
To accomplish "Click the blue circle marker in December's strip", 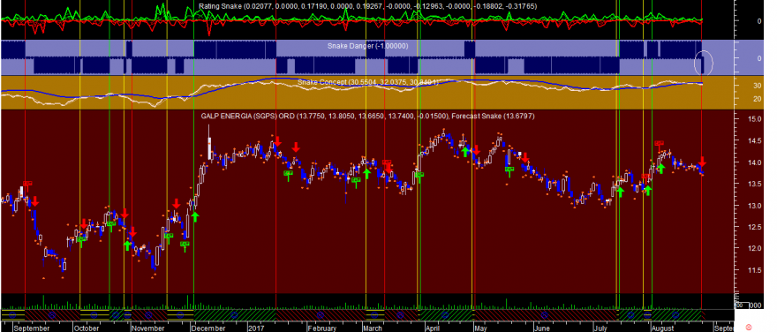I will (x=234, y=314).
